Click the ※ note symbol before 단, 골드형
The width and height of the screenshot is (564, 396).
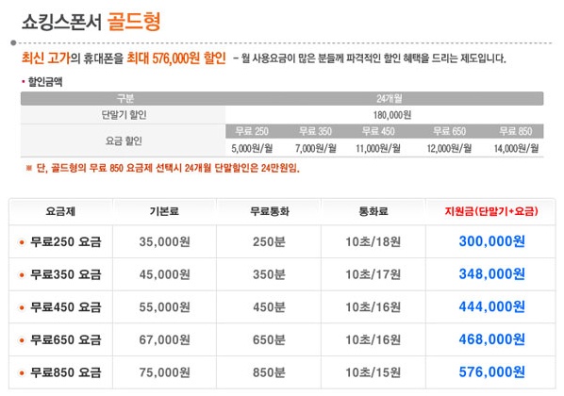coord(29,168)
